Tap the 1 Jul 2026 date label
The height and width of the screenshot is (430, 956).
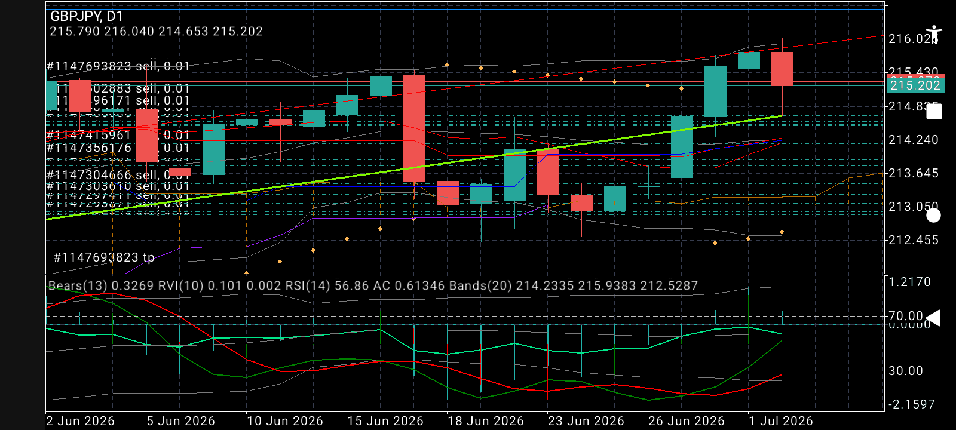pyautogui.click(x=781, y=421)
